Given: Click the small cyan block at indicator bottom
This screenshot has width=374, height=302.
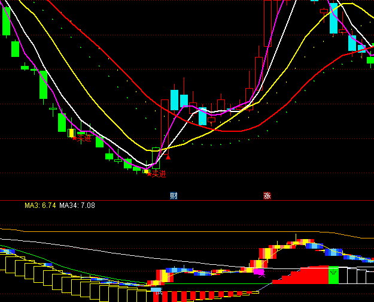Looking at the screenshot, I should tap(156, 289).
